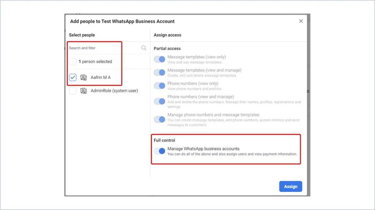375x210 pixels.
Task: Tick the 1 person selected checkbox
Action: 73,62
